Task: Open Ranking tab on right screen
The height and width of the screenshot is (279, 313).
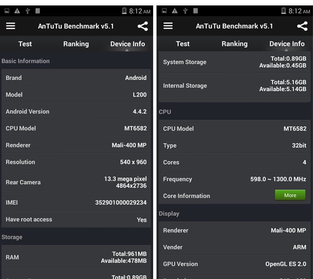Action: click(235, 44)
